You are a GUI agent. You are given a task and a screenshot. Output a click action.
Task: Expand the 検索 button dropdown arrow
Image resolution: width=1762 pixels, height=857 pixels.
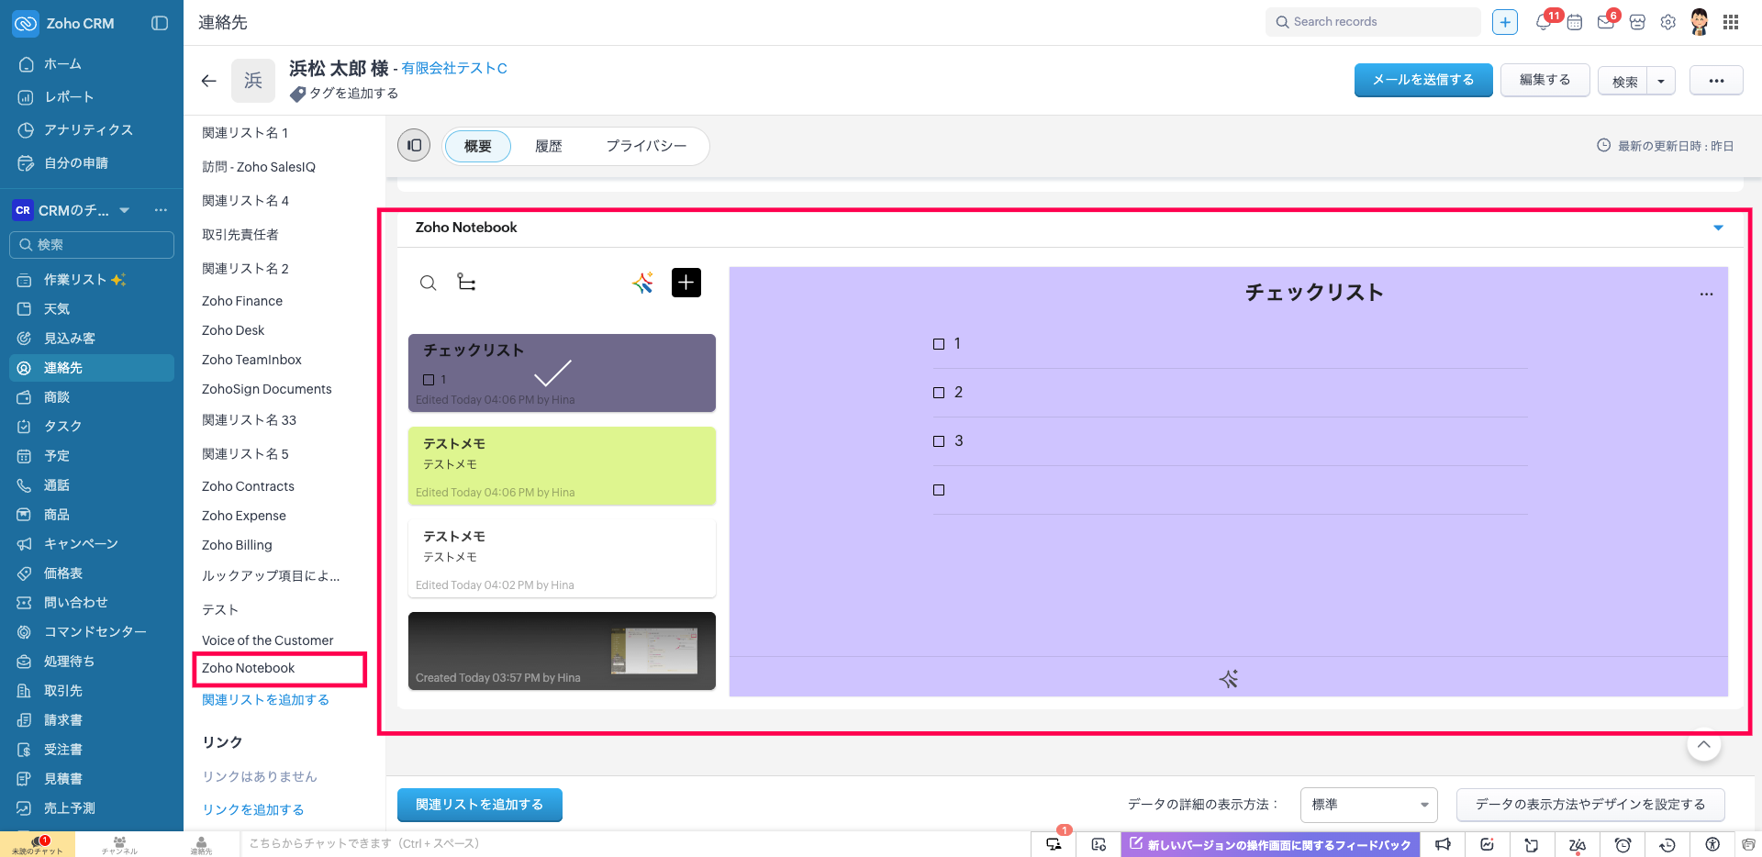tap(1661, 81)
